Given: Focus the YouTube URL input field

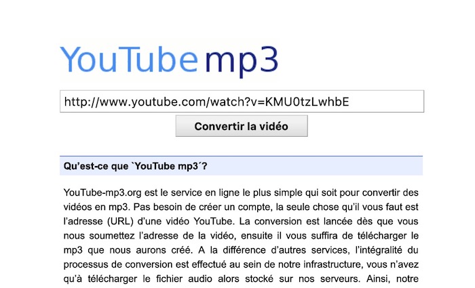Looking at the screenshot, I should coord(242,102).
